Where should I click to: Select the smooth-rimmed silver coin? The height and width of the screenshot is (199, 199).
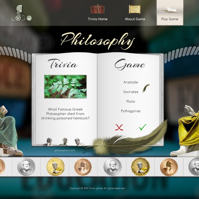tap(26, 167)
